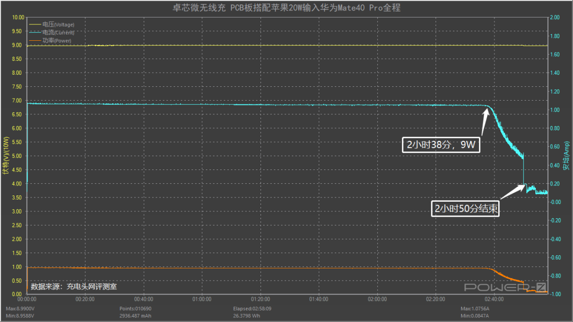Click the 5.00 tick on the voltage axis

point(17,156)
